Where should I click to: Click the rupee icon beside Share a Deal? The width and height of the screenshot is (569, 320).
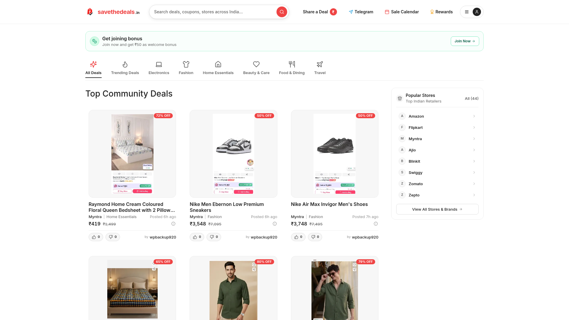tap(333, 12)
